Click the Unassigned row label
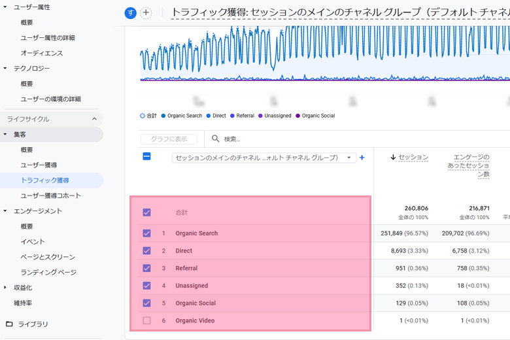The width and height of the screenshot is (510, 340). coord(192,286)
